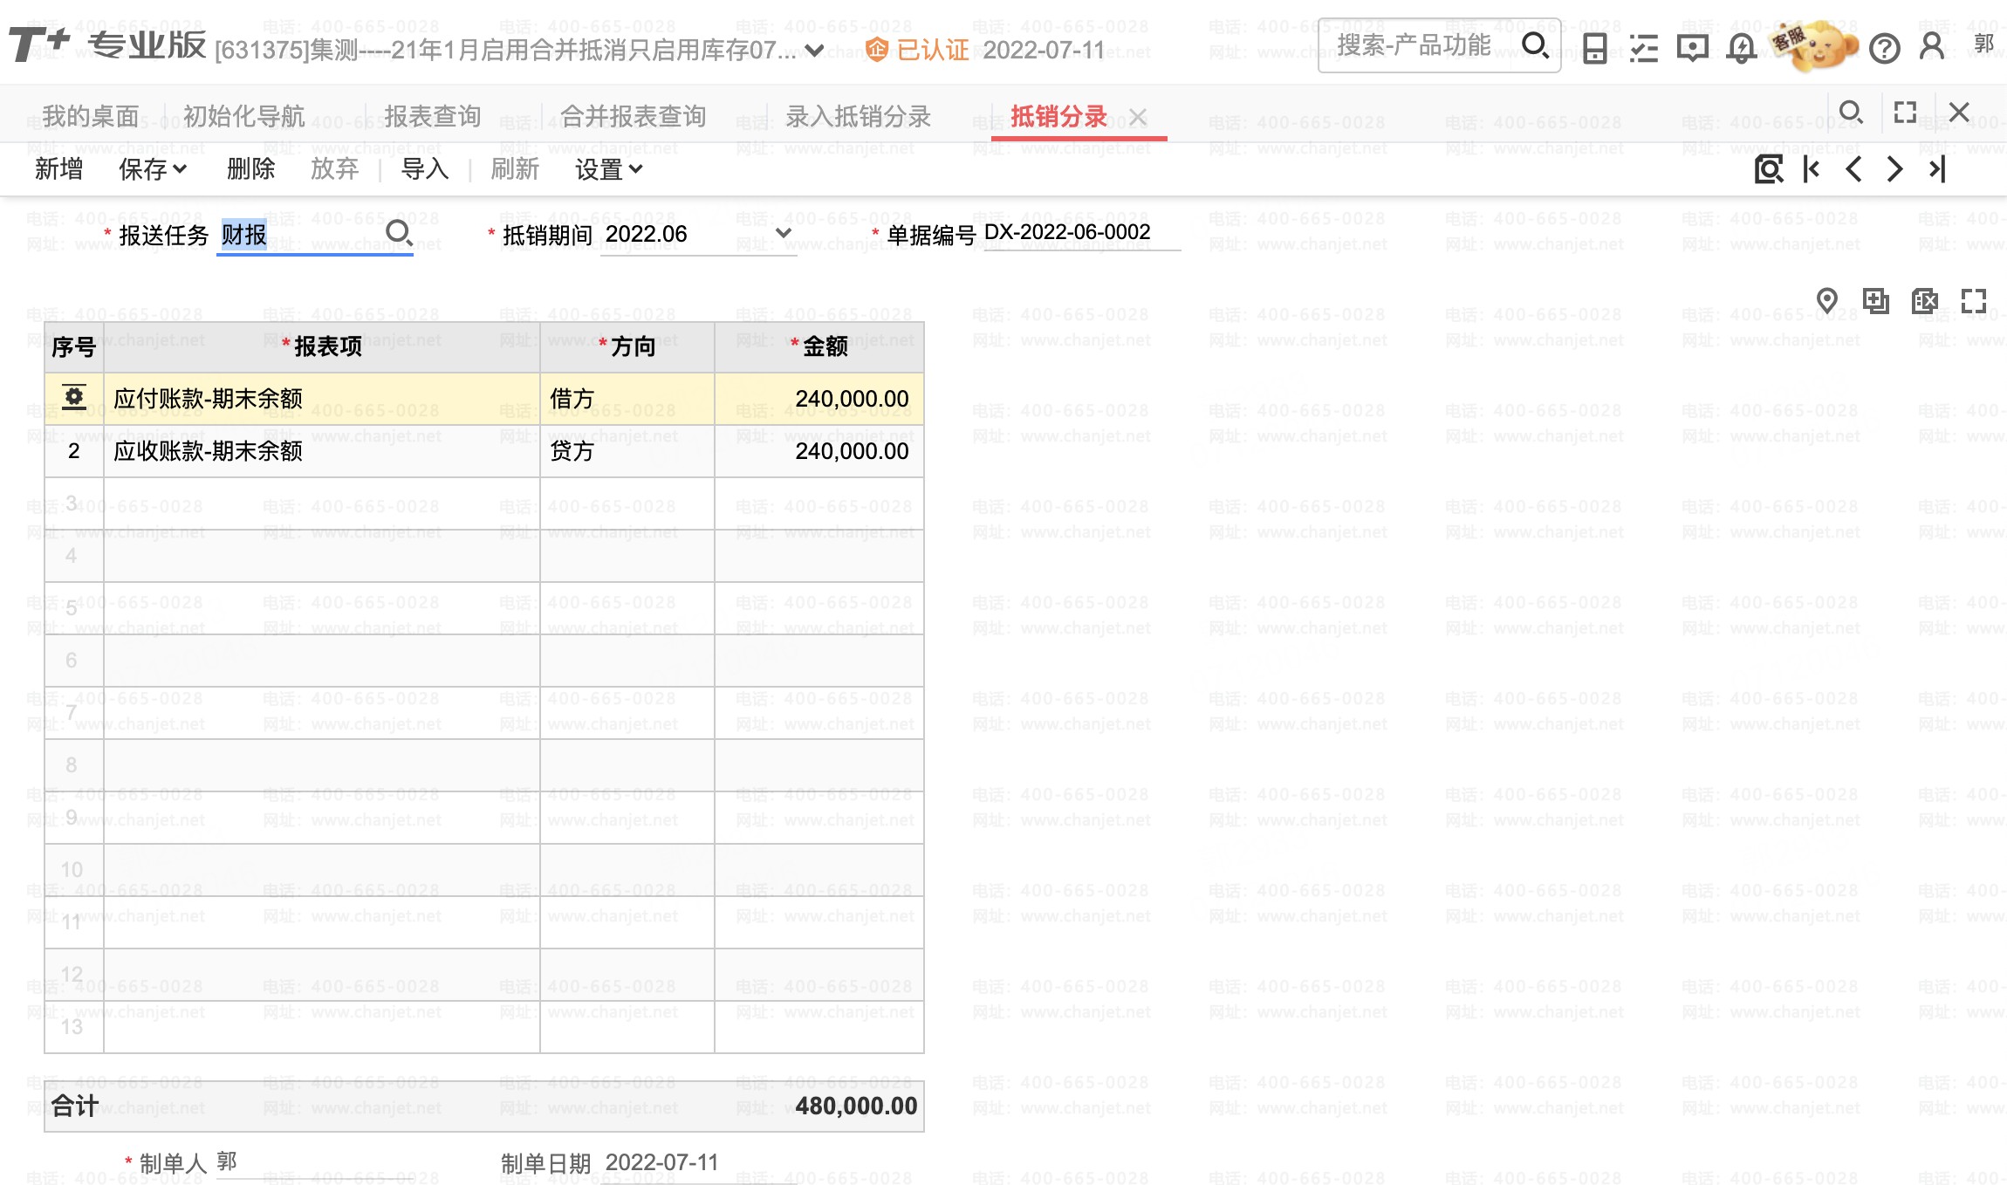
Task: Switch to 录入抵销分录 tab
Action: tap(859, 116)
